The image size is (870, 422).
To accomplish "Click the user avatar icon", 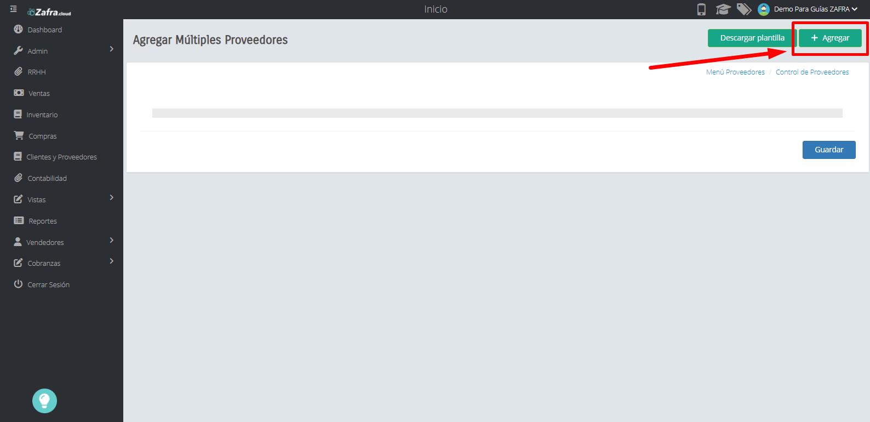I will point(764,9).
